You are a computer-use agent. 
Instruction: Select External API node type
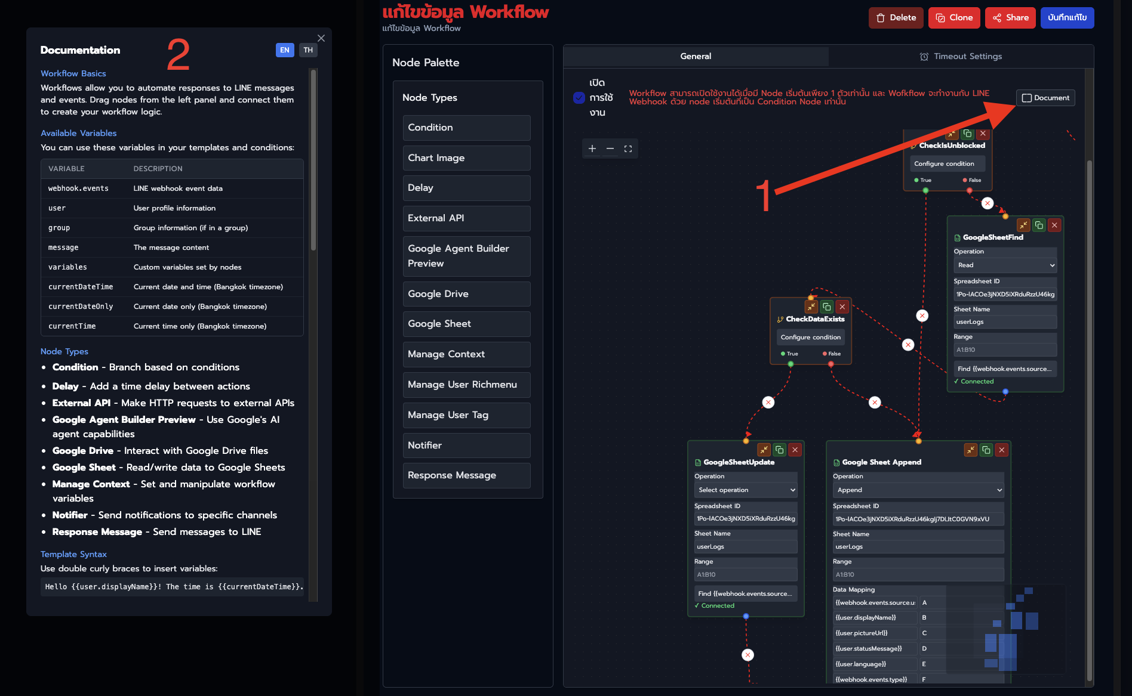coord(466,218)
